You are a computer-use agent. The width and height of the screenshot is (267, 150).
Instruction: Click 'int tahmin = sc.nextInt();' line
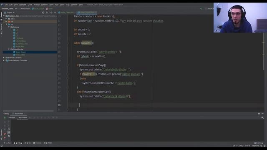pyautogui.click(x=91, y=56)
